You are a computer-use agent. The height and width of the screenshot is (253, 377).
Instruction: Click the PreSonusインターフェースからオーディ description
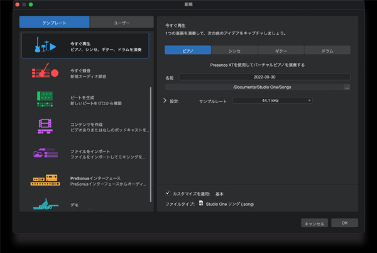click(x=108, y=184)
